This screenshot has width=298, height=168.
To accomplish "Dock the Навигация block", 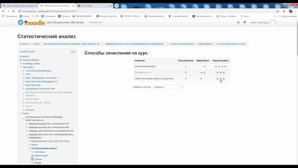I will click(73, 52).
